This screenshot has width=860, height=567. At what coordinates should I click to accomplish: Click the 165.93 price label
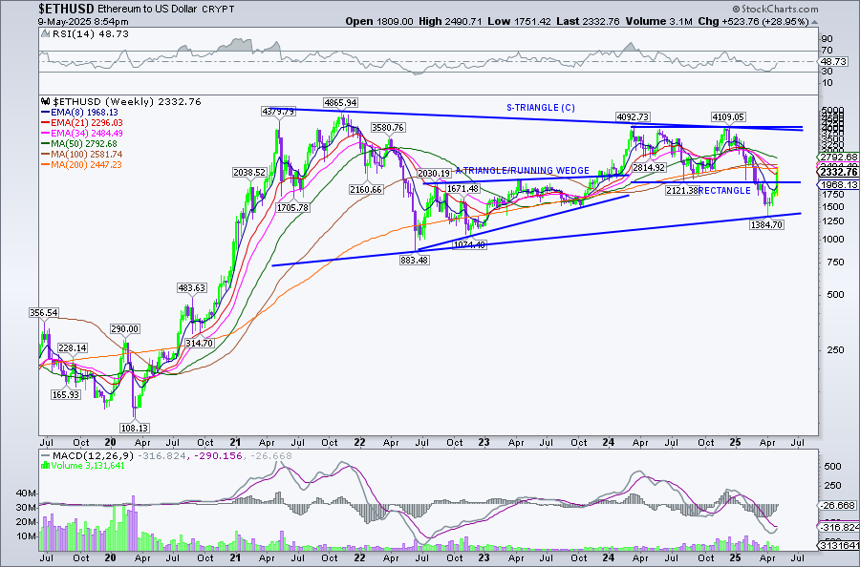click(66, 394)
